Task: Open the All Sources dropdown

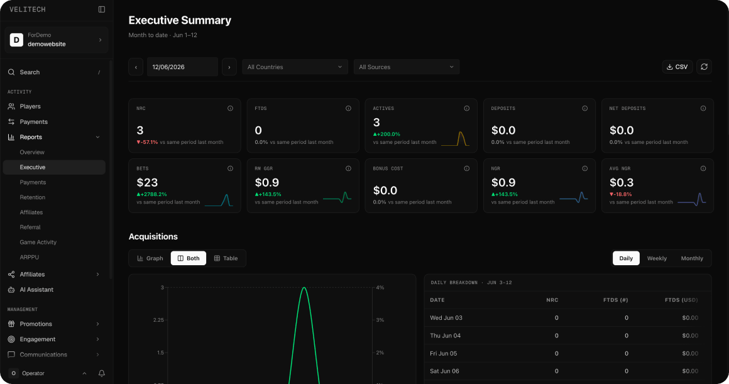Action: point(407,67)
